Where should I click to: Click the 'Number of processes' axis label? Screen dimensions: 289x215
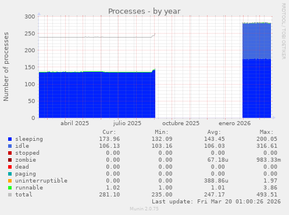(x=6, y=67)
